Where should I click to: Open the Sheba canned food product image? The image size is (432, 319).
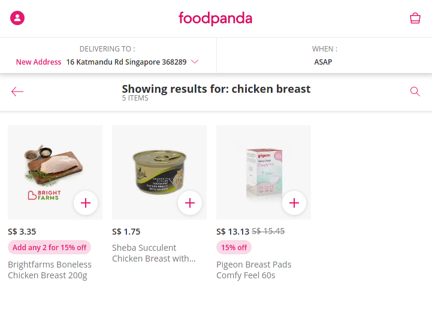(x=159, y=172)
